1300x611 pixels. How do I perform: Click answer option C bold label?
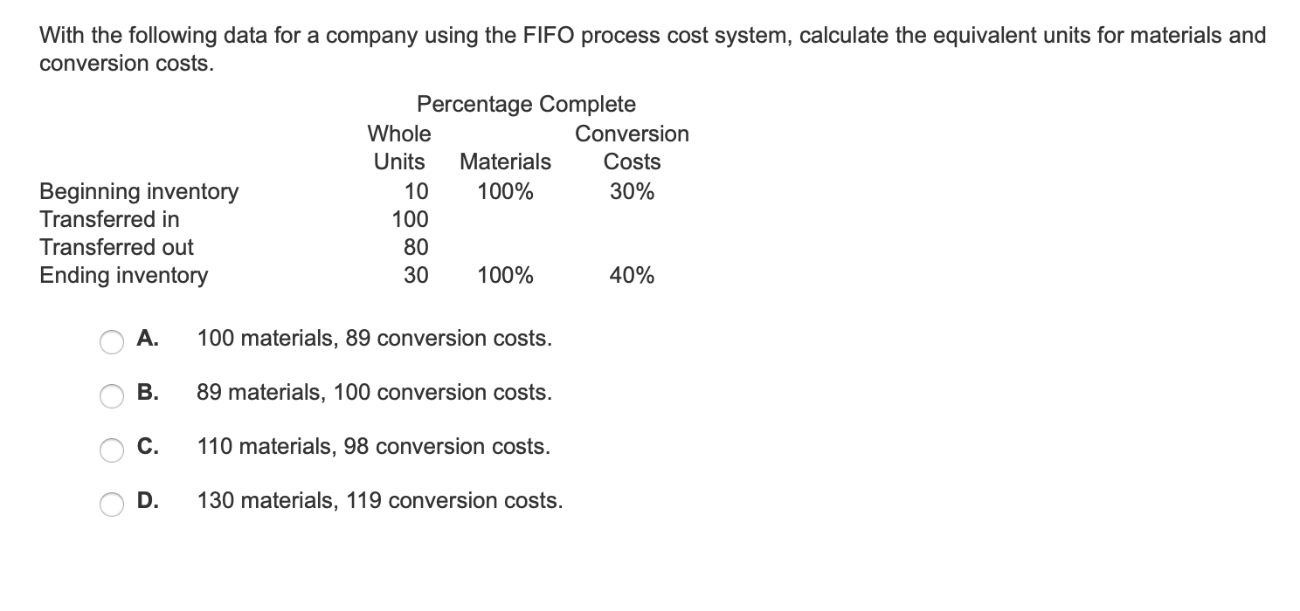pos(147,447)
